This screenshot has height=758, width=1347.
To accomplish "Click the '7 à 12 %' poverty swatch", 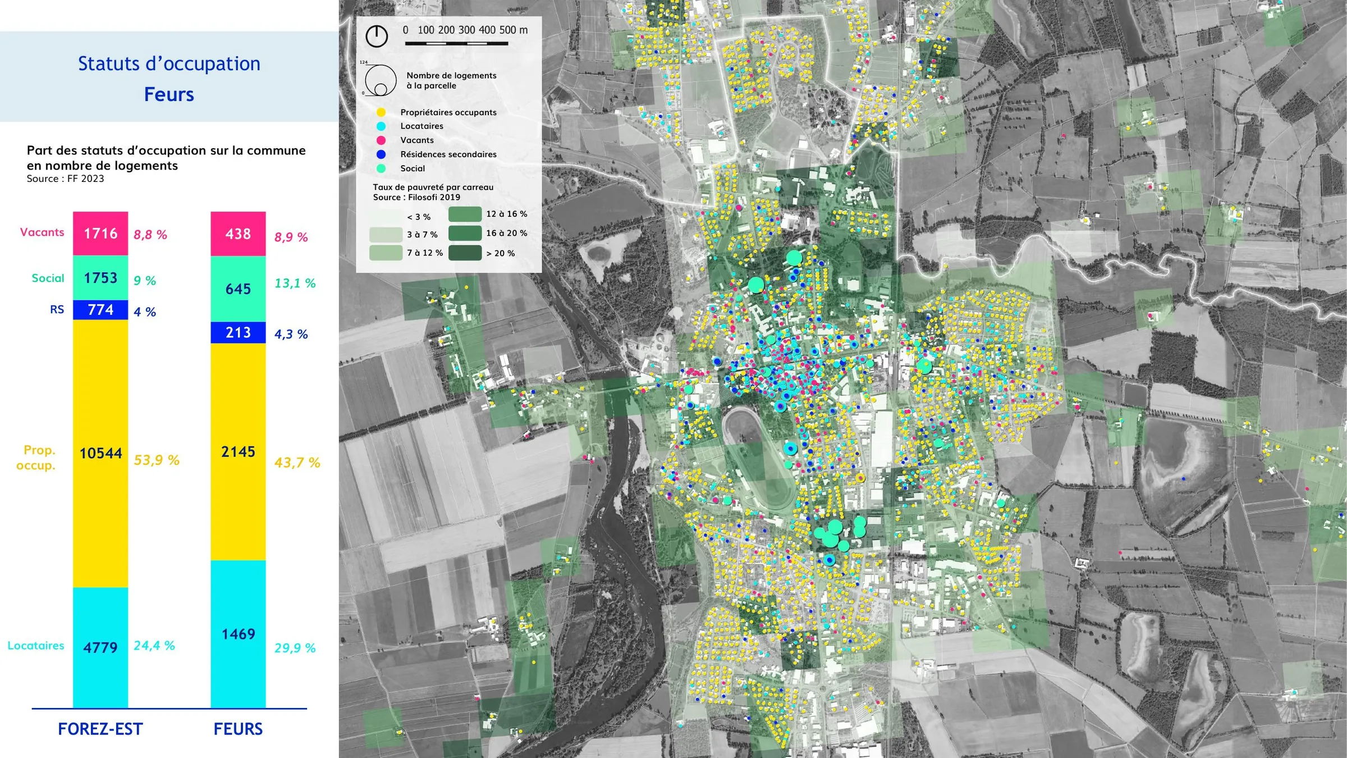I will coord(386,253).
